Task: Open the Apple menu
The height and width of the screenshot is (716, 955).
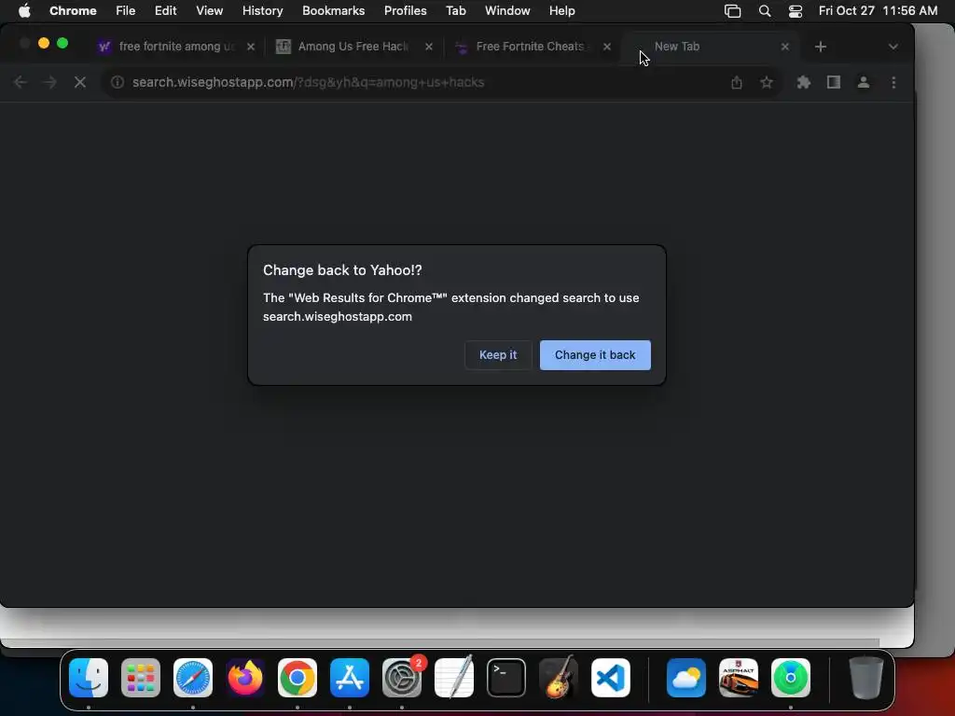Action: point(24,11)
